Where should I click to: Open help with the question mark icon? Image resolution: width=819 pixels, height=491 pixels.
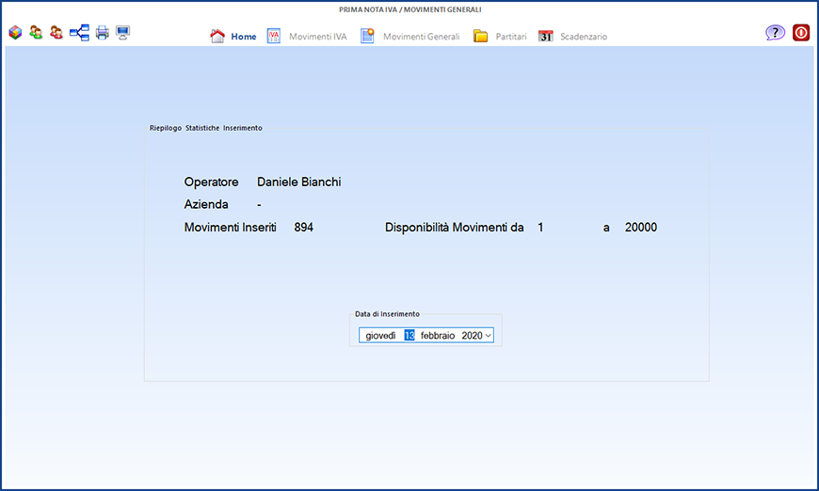[x=775, y=33]
